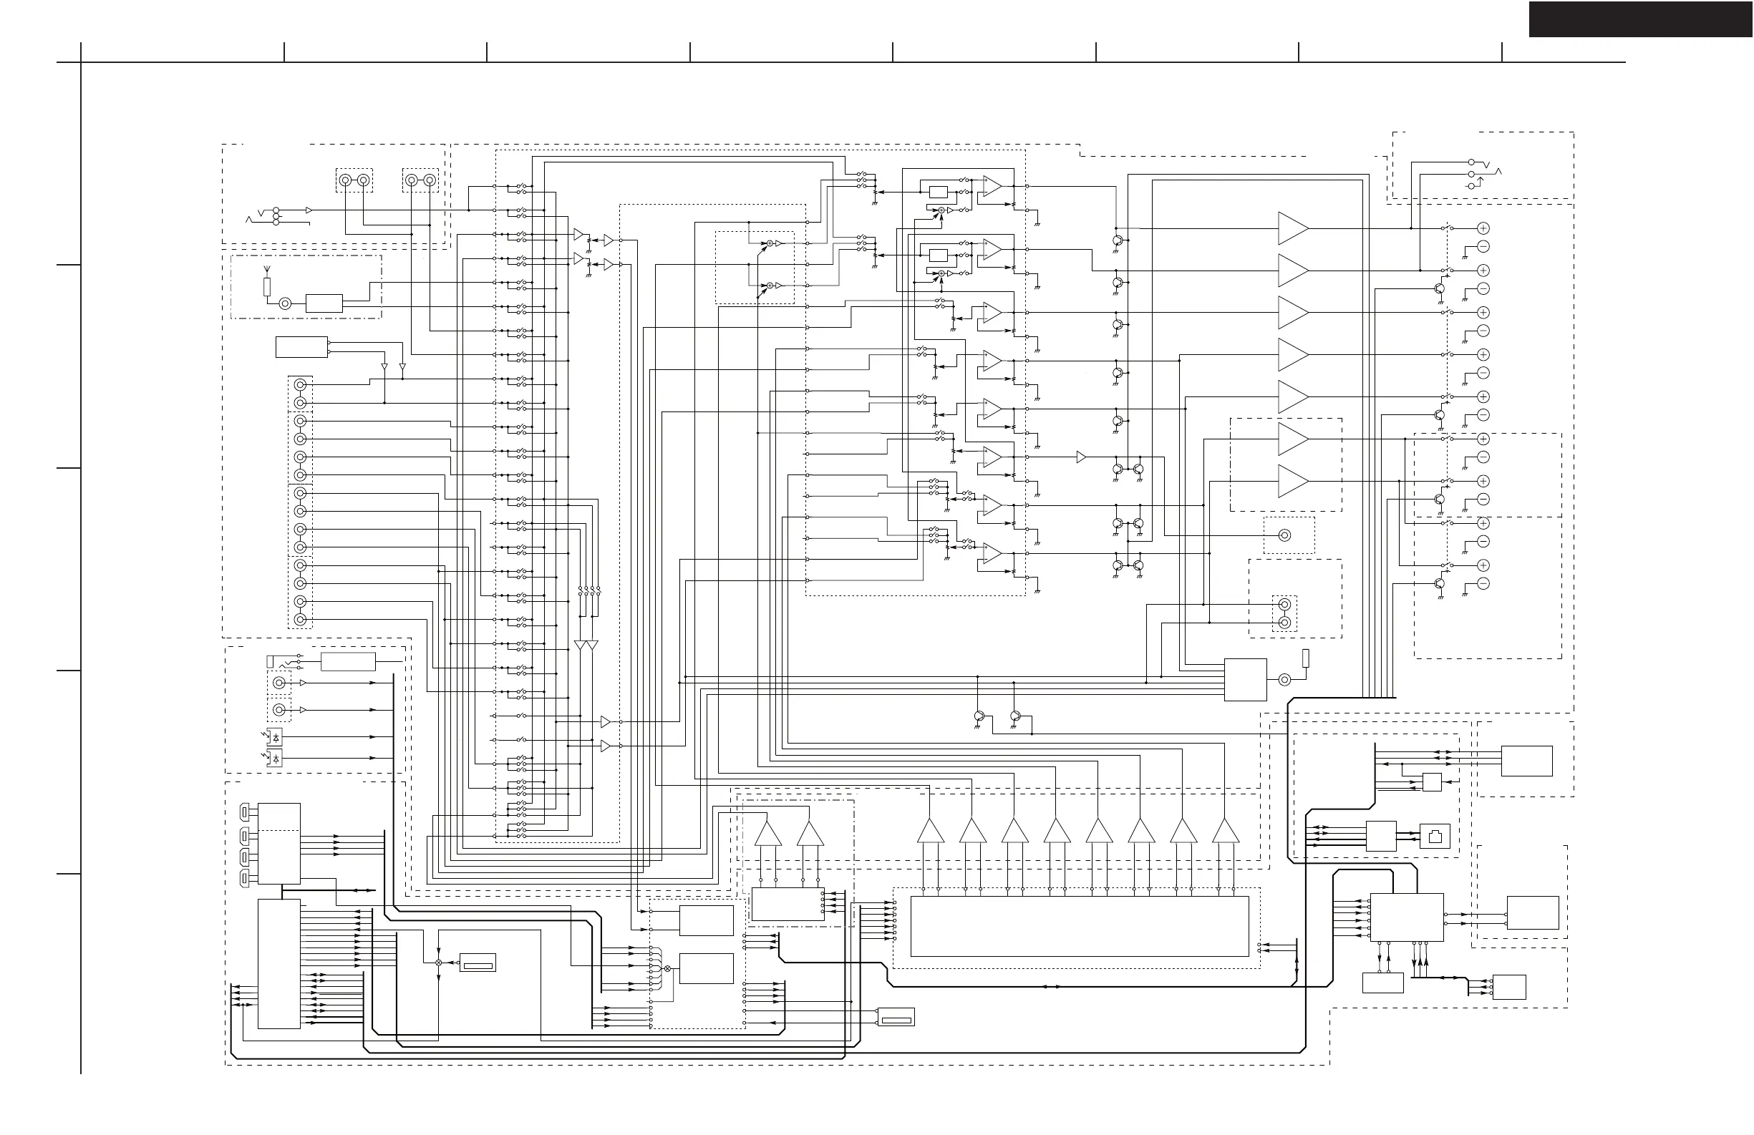Click the topmost speaker negative terminal
The width and height of the screenshot is (1754, 1135).
1483,247
